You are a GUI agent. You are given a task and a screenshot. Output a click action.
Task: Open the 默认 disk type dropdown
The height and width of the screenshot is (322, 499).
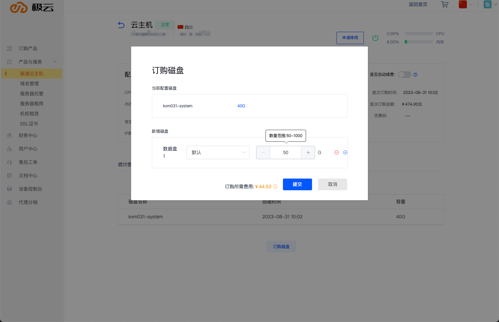point(218,152)
